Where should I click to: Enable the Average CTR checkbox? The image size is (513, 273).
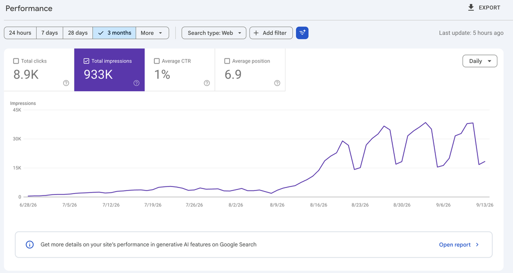click(157, 61)
